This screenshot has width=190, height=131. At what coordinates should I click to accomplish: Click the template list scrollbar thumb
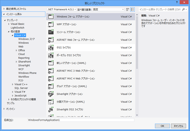point(137,43)
